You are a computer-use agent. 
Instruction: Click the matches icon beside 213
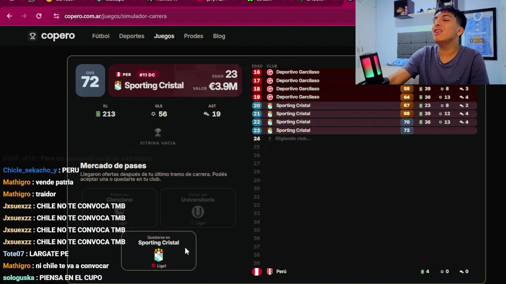coord(98,114)
